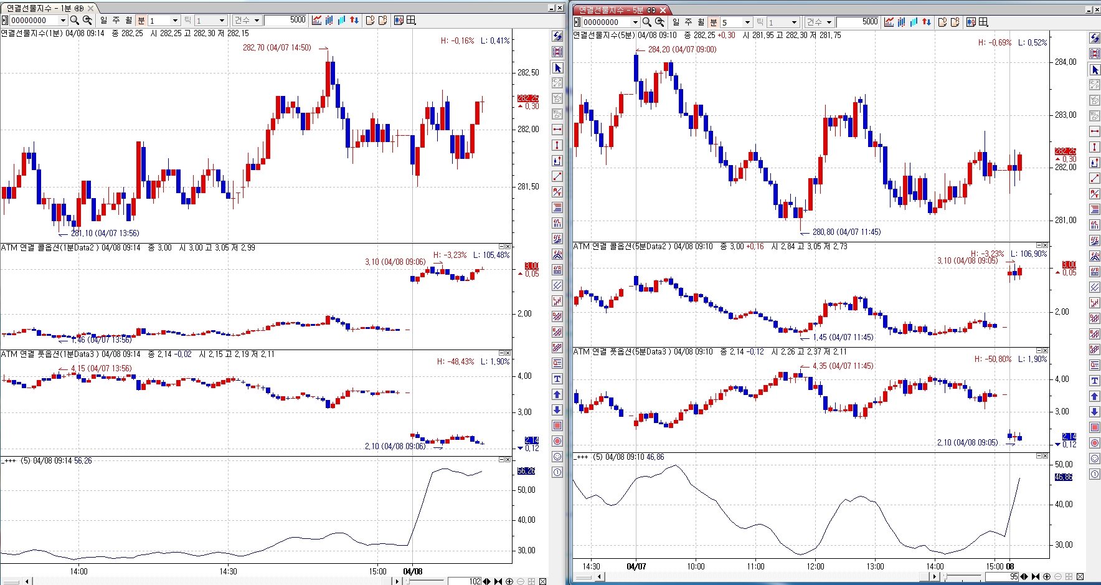Click the red line chart icon in left toolbar

pos(317,21)
